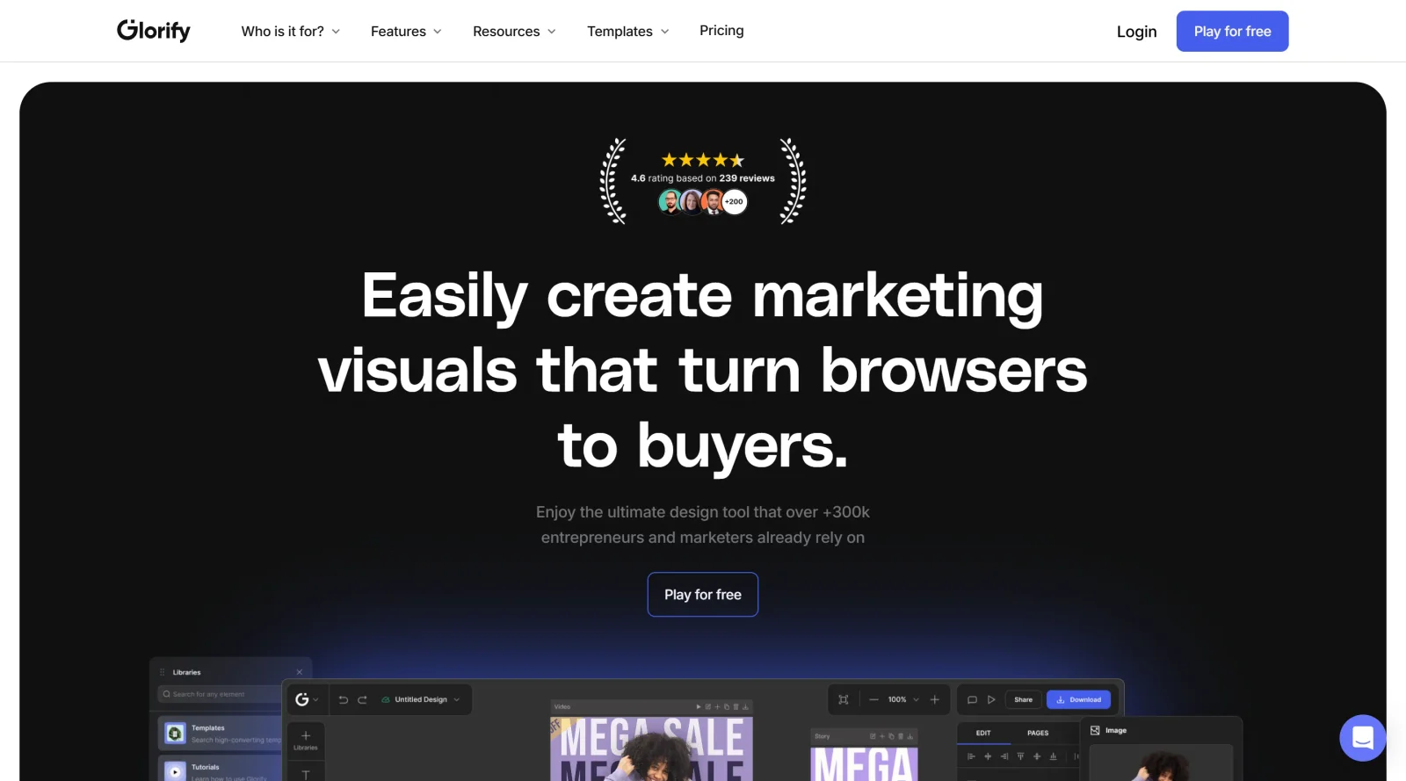Expand the Features dropdown menu
1406x781 pixels.
coord(406,31)
